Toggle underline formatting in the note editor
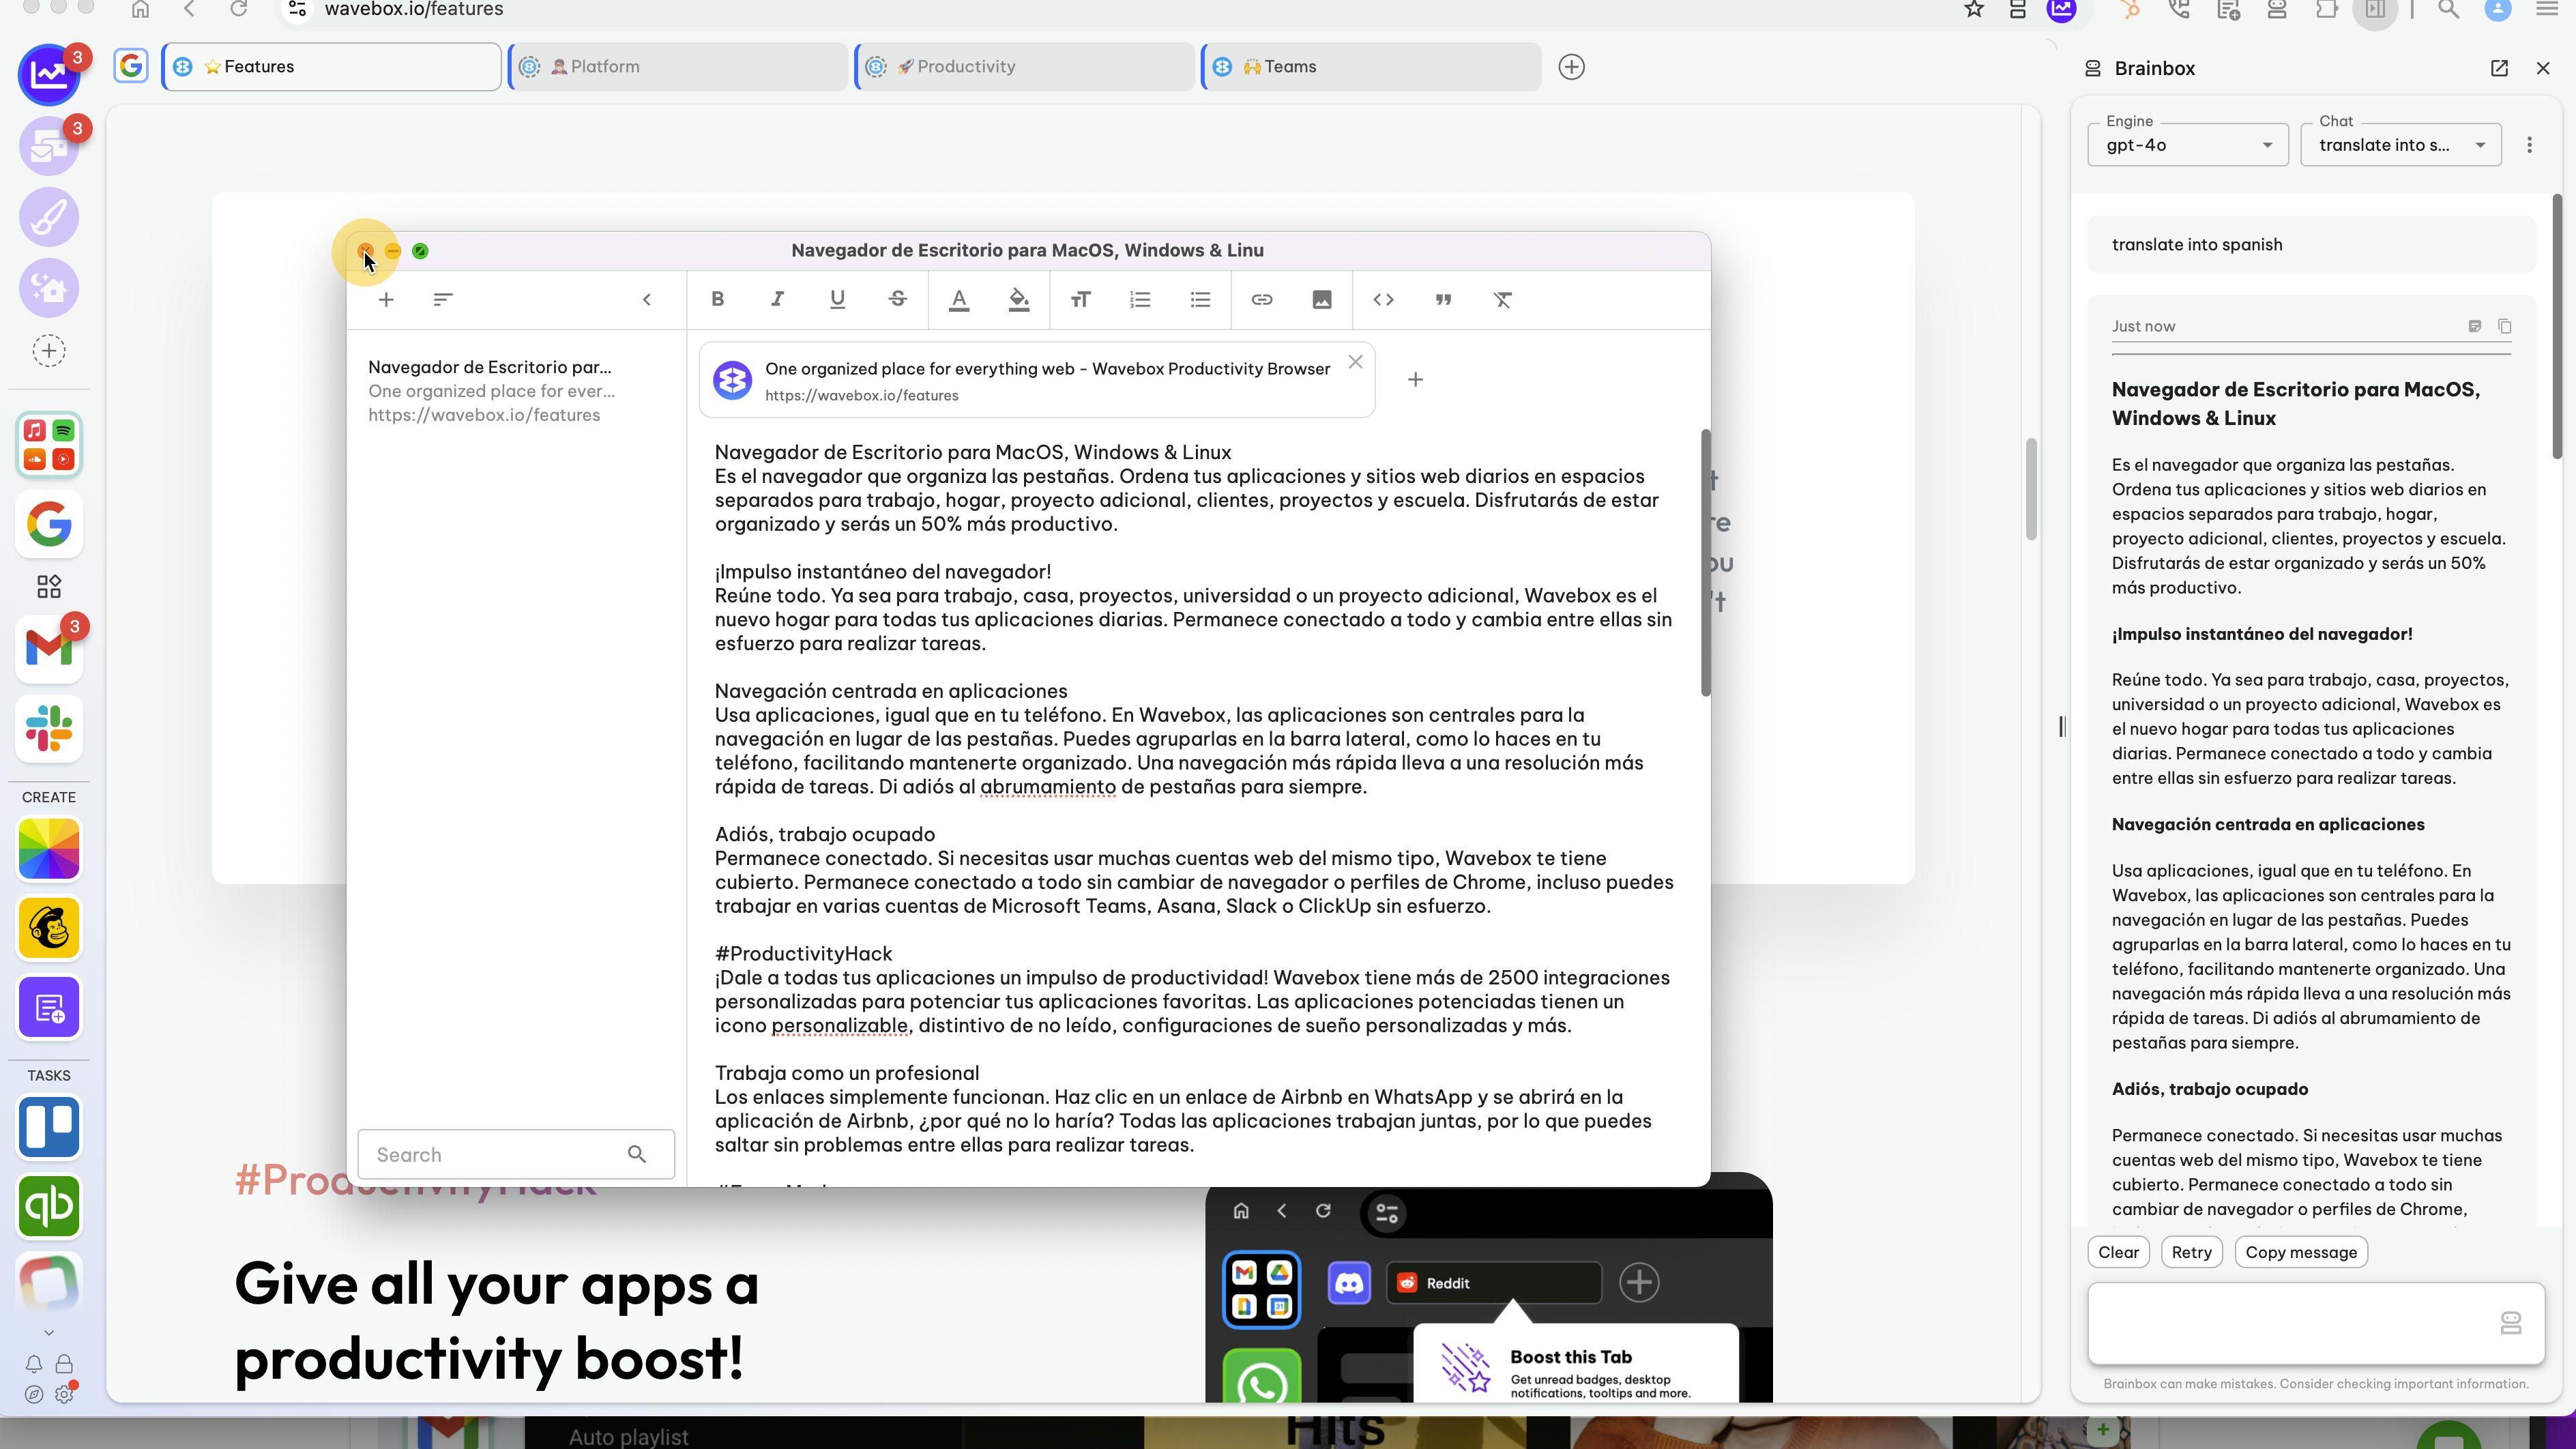This screenshot has width=2576, height=1449. pos(837,299)
